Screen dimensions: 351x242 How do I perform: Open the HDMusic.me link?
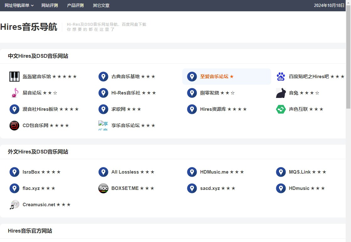pyautogui.click(x=222, y=172)
